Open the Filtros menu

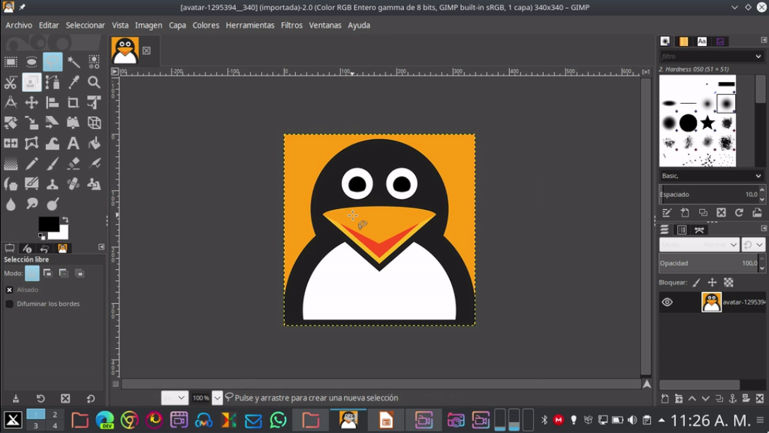point(292,25)
